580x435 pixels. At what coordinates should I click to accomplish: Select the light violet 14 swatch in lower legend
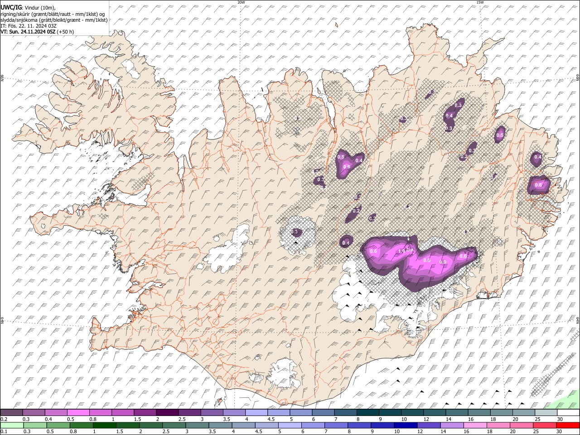(452, 425)
